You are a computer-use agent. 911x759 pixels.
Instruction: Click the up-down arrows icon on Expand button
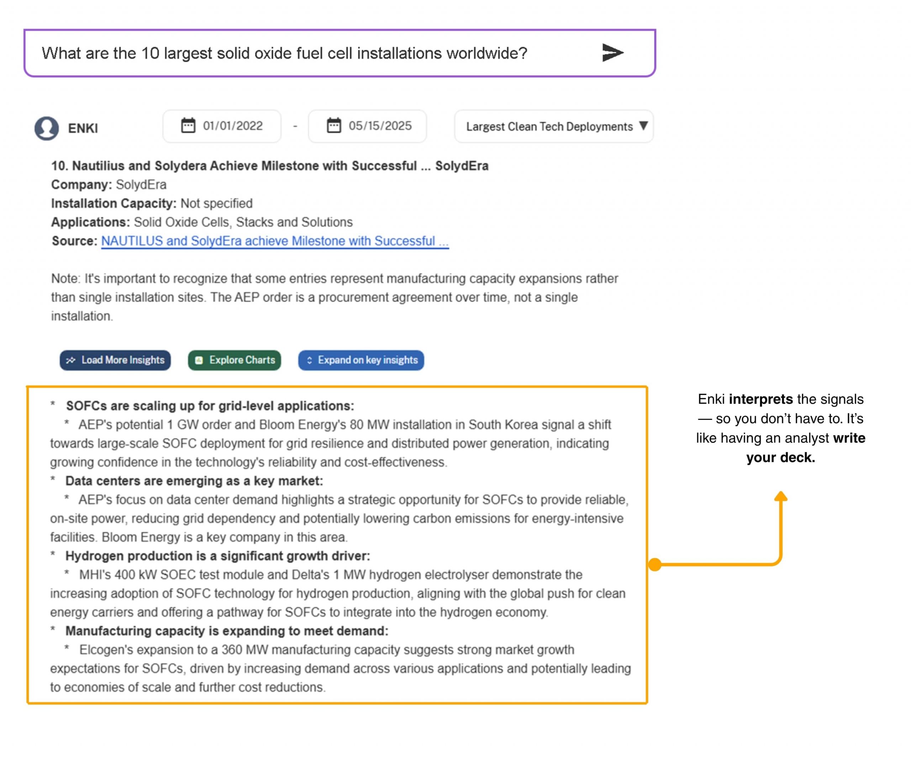pyautogui.click(x=309, y=360)
